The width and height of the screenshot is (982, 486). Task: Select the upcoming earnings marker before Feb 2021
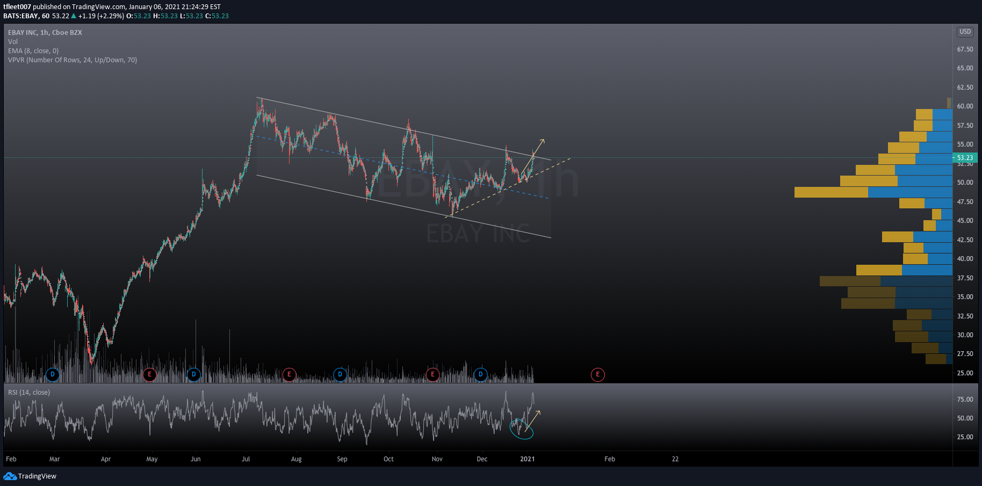click(597, 374)
